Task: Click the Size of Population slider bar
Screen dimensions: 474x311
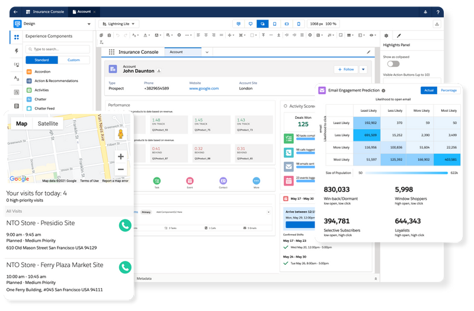Action: pos(406,173)
